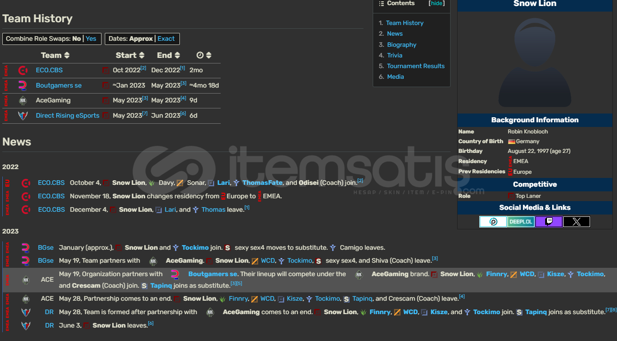Open ECO.CBS team link in table

(x=49, y=70)
